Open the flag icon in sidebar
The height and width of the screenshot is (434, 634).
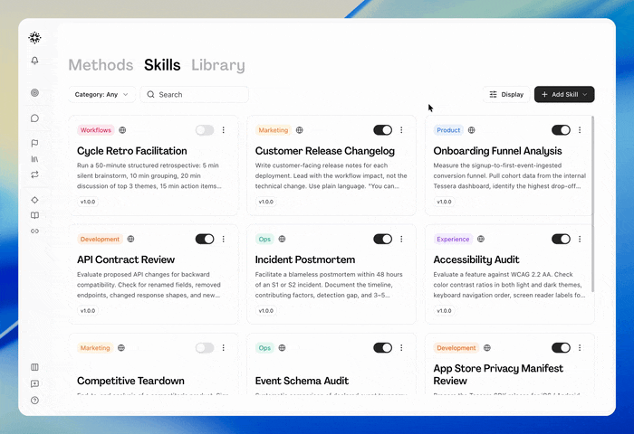pos(34,144)
